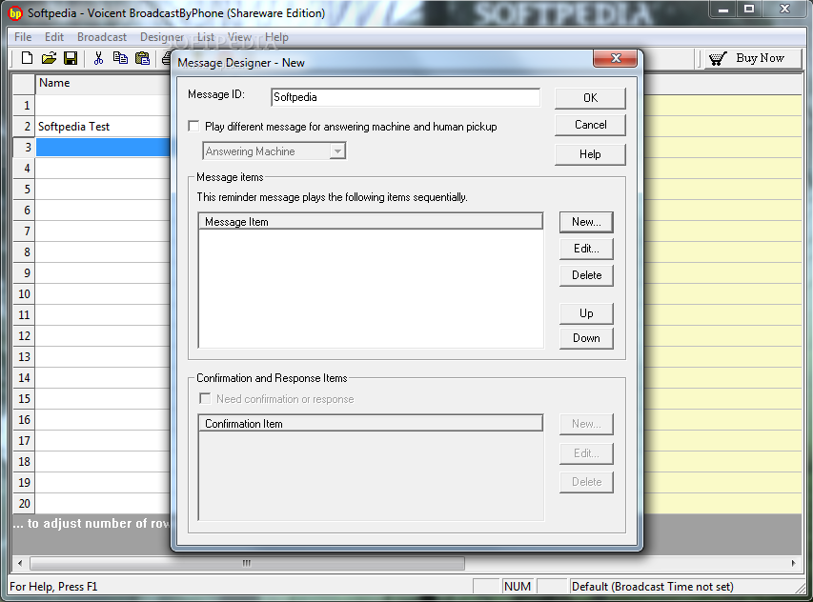Click the Name column header
This screenshot has height=602, width=813.
click(x=103, y=84)
